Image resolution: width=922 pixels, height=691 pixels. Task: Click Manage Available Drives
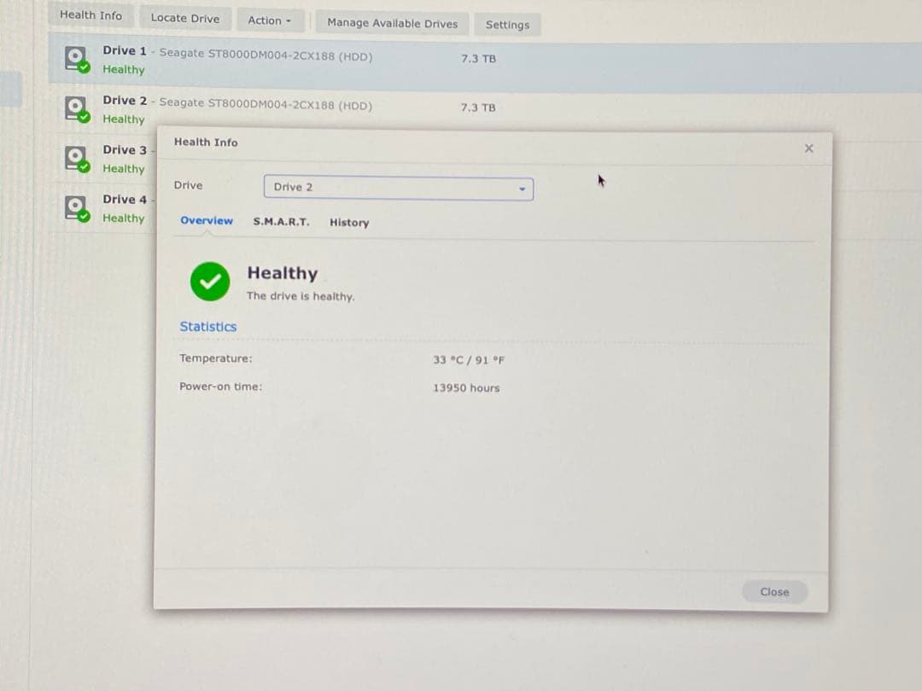pos(392,23)
